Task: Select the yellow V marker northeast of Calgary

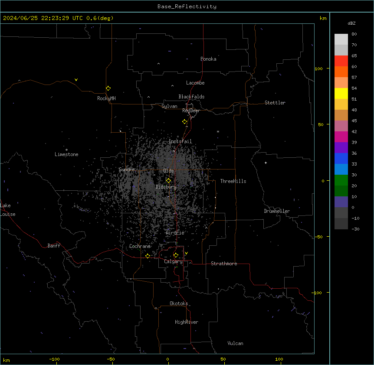Action: pos(186,253)
